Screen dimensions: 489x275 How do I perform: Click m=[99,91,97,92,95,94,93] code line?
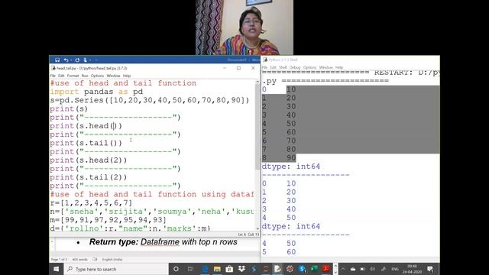(x=108, y=220)
